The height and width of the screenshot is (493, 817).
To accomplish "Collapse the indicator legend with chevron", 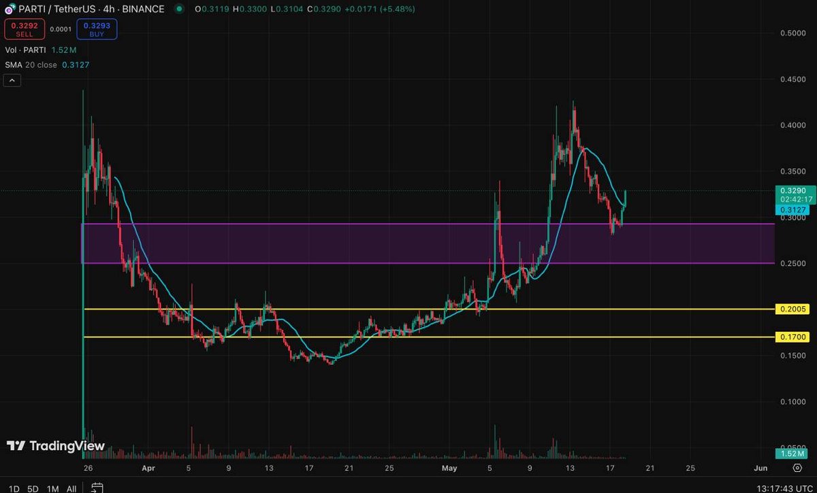I will point(12,80).
